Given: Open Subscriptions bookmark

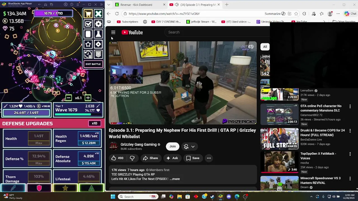Looking at the screenshot, I should pyautogui.click(x=128, y=22).
